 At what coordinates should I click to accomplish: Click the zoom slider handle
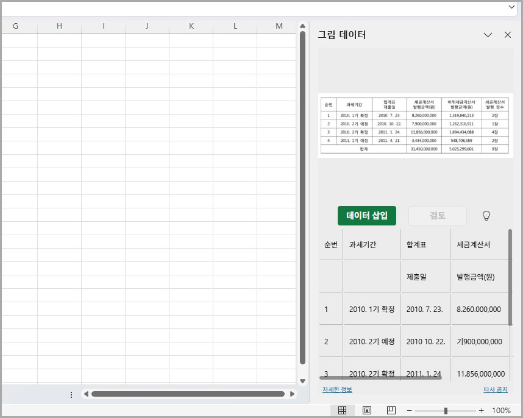(x=446, y=410)
